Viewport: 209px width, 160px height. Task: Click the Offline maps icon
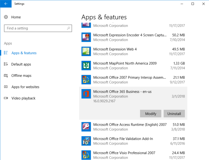[6, 76]
